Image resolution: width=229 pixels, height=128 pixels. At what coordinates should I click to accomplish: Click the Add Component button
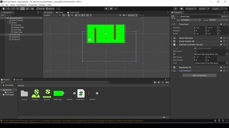[x=199, y=75]
